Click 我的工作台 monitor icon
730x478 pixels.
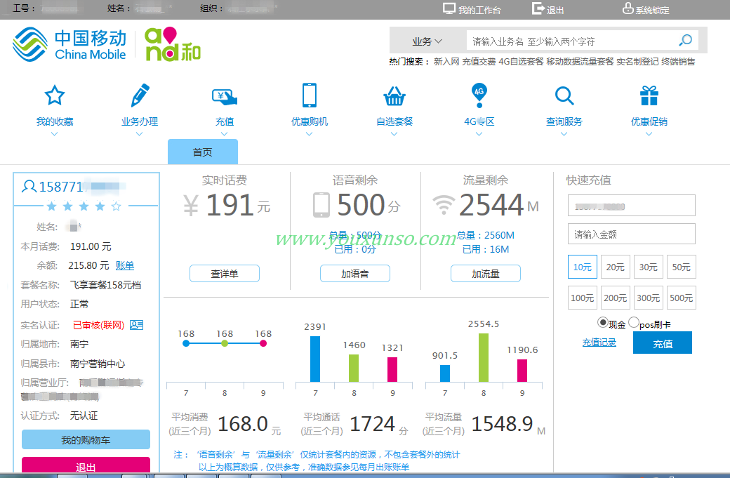tap(449, 8)
